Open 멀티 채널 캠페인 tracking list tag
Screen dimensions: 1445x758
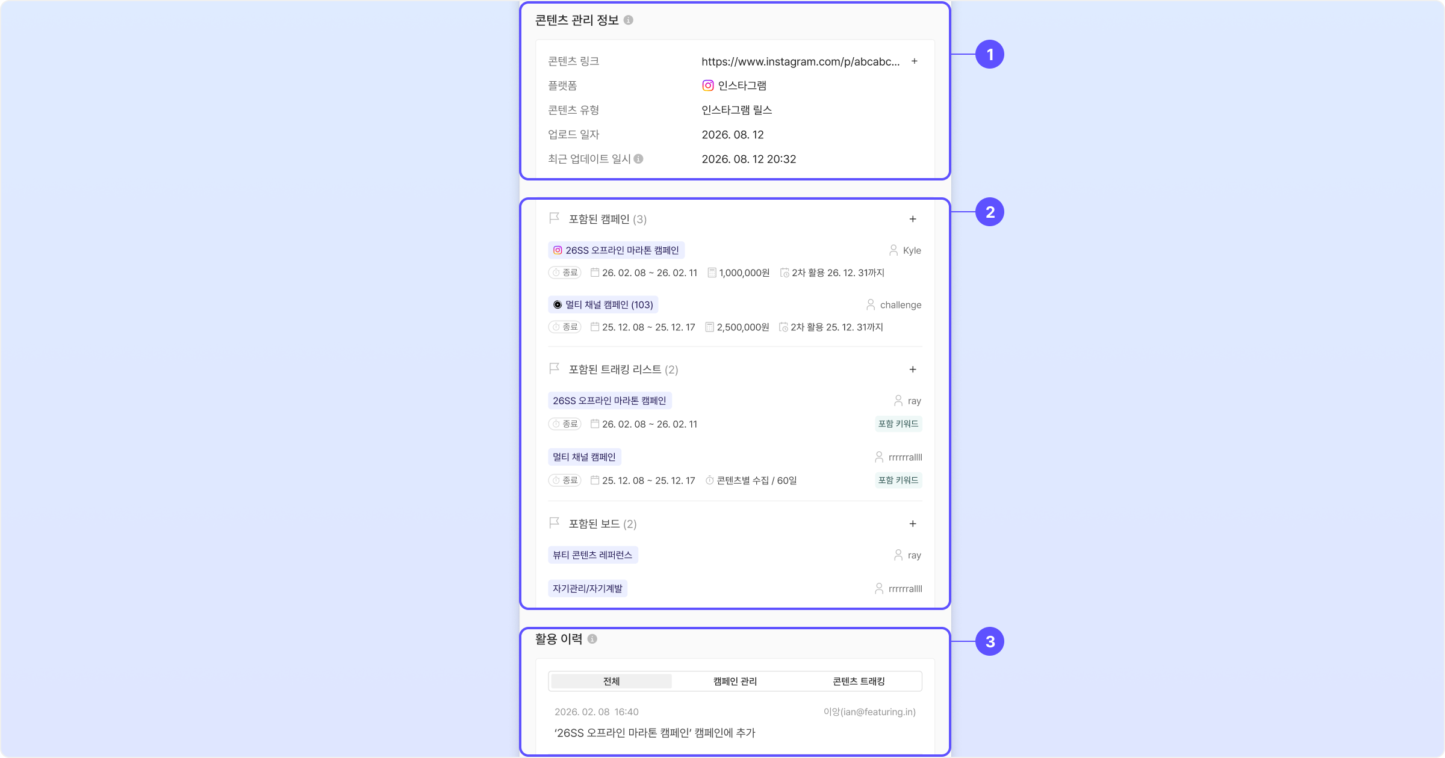coord(585,457)
